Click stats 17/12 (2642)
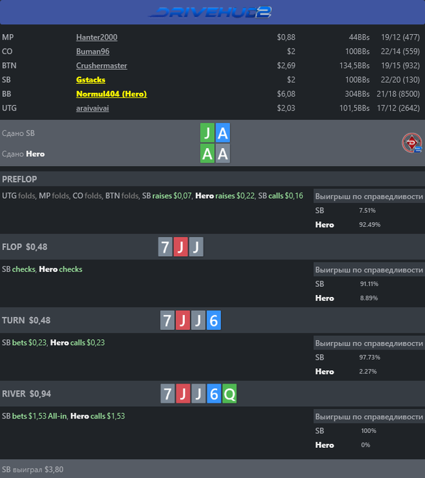This screenshot has height=478, width=425. [398, 108]
